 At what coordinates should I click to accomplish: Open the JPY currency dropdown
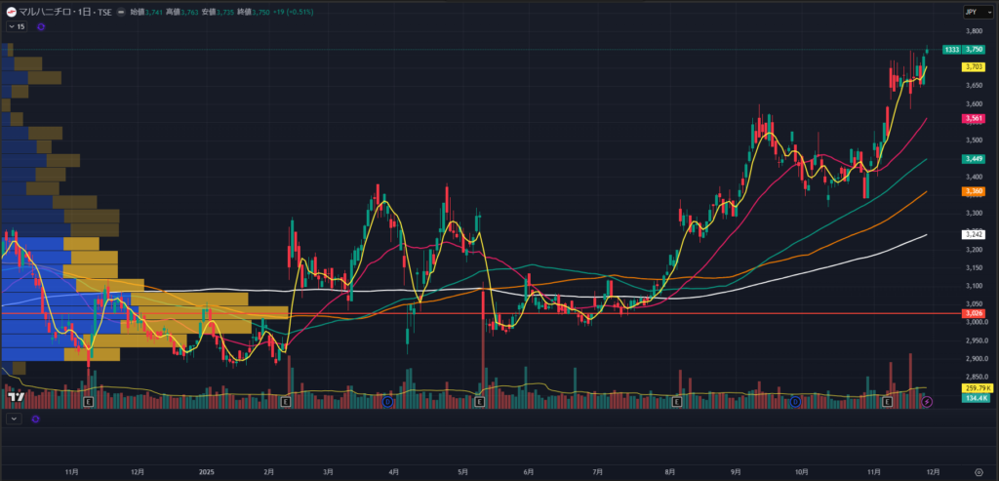(972, 14)
